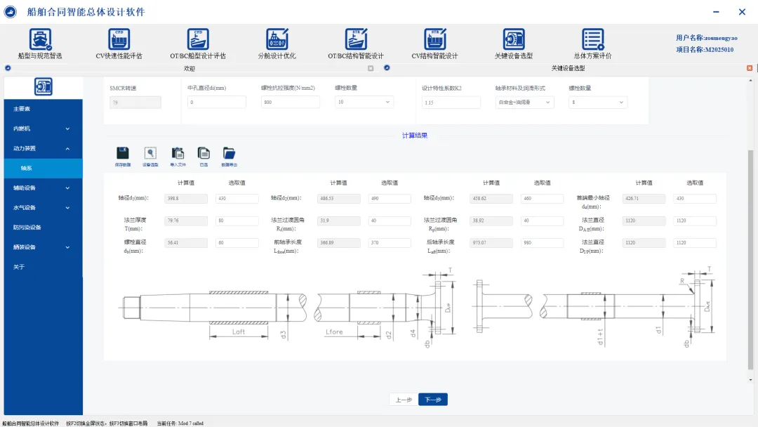758x427 pixels.
Task: Click the 螺栓直径 选取值 field showing 60
Action: tap(237, 243)
